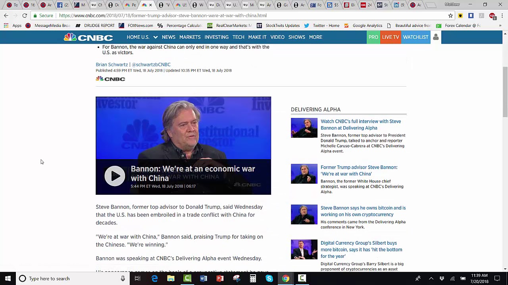Image resolution: width=508 pixels, height=285 pixels.
Task: Open Windows action center notifications
Action: pos(497,279)
